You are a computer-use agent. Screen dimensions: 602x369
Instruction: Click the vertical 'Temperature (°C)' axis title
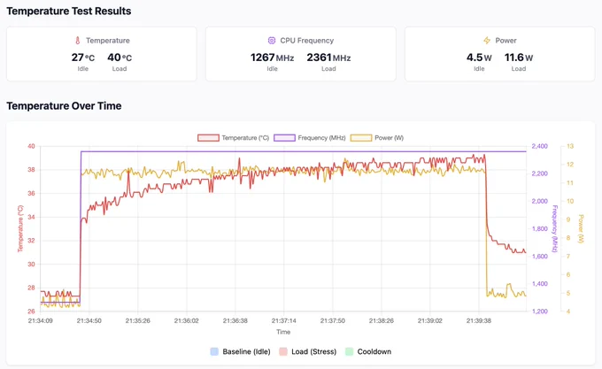click(x=20, y=228)
